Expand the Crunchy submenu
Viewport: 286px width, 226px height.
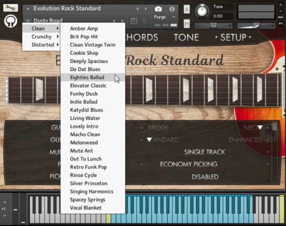(42, 36)
